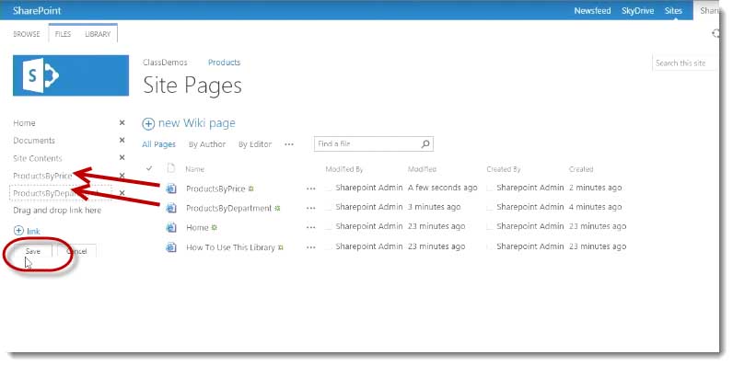
Task: Click the SharePoint logo tile
Action: coord(71,75)
